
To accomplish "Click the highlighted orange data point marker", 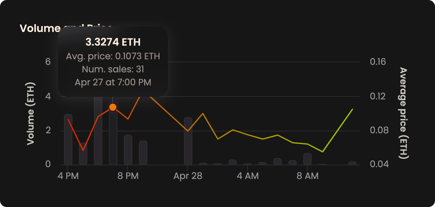I will click(x=113, y=107).
